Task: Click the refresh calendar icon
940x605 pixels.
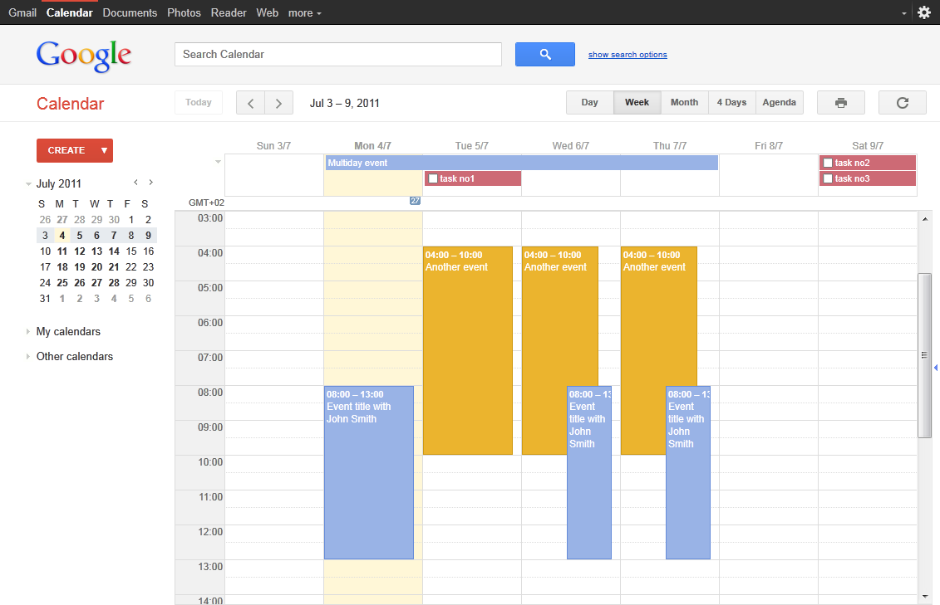Action: 902,102
